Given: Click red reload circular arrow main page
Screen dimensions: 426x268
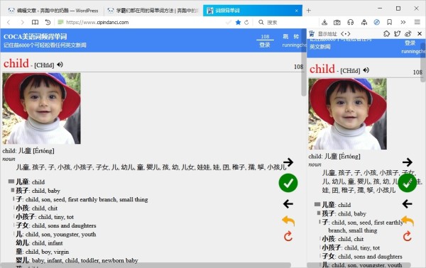Looking at the screenshot, I should (288, 236).
